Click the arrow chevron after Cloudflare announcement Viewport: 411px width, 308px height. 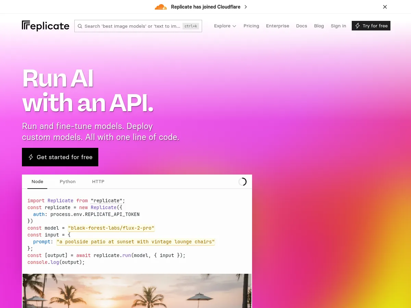pos(246,7)
